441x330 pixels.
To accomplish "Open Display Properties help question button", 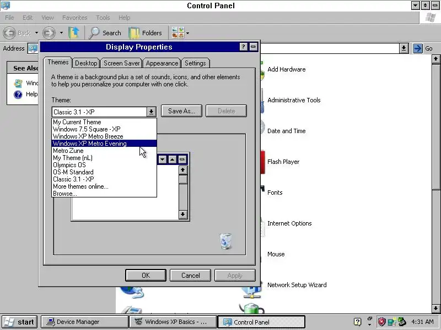I will (x=244, y=47).
